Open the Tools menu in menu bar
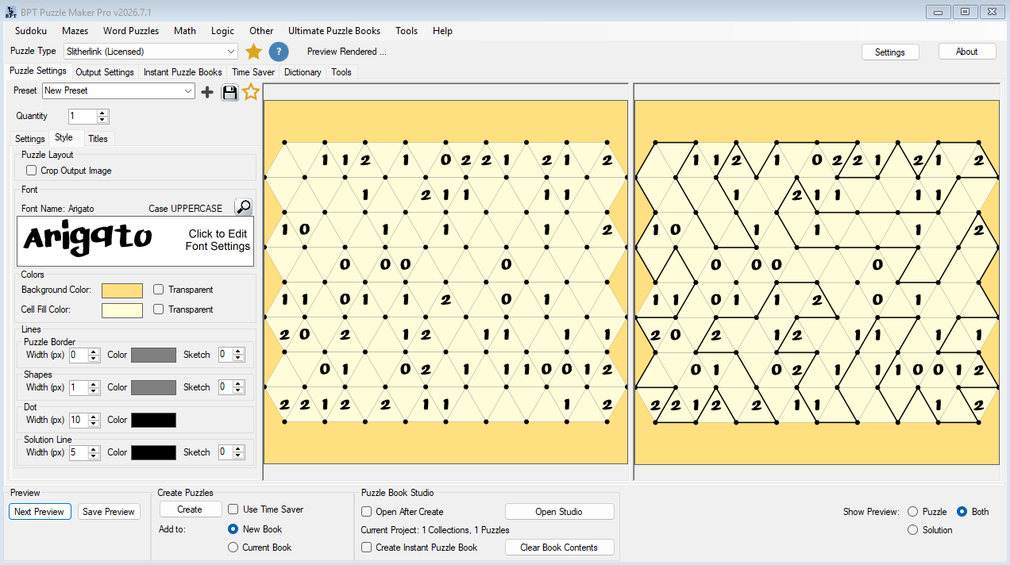The width and height of the screenshot is (1010, 565). coord(407,31)
